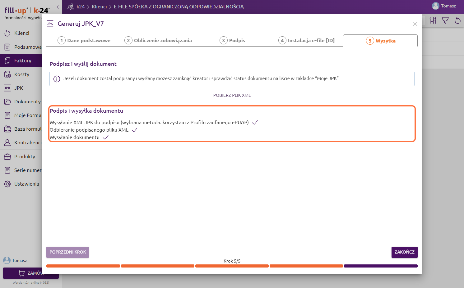Go to Obliczenie zobowiązania step tab
The image size is (464, 288).
point(158,41)
